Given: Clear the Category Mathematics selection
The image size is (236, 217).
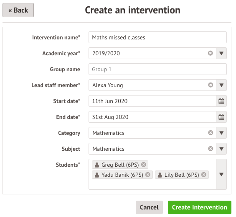Looking at the screenshot, I should pos(211,133).
